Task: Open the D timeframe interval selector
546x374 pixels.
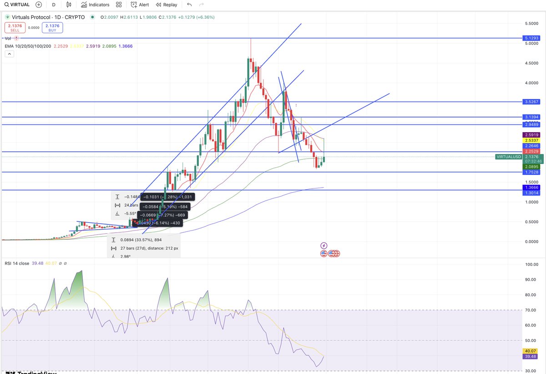Action: pos(54,5)
